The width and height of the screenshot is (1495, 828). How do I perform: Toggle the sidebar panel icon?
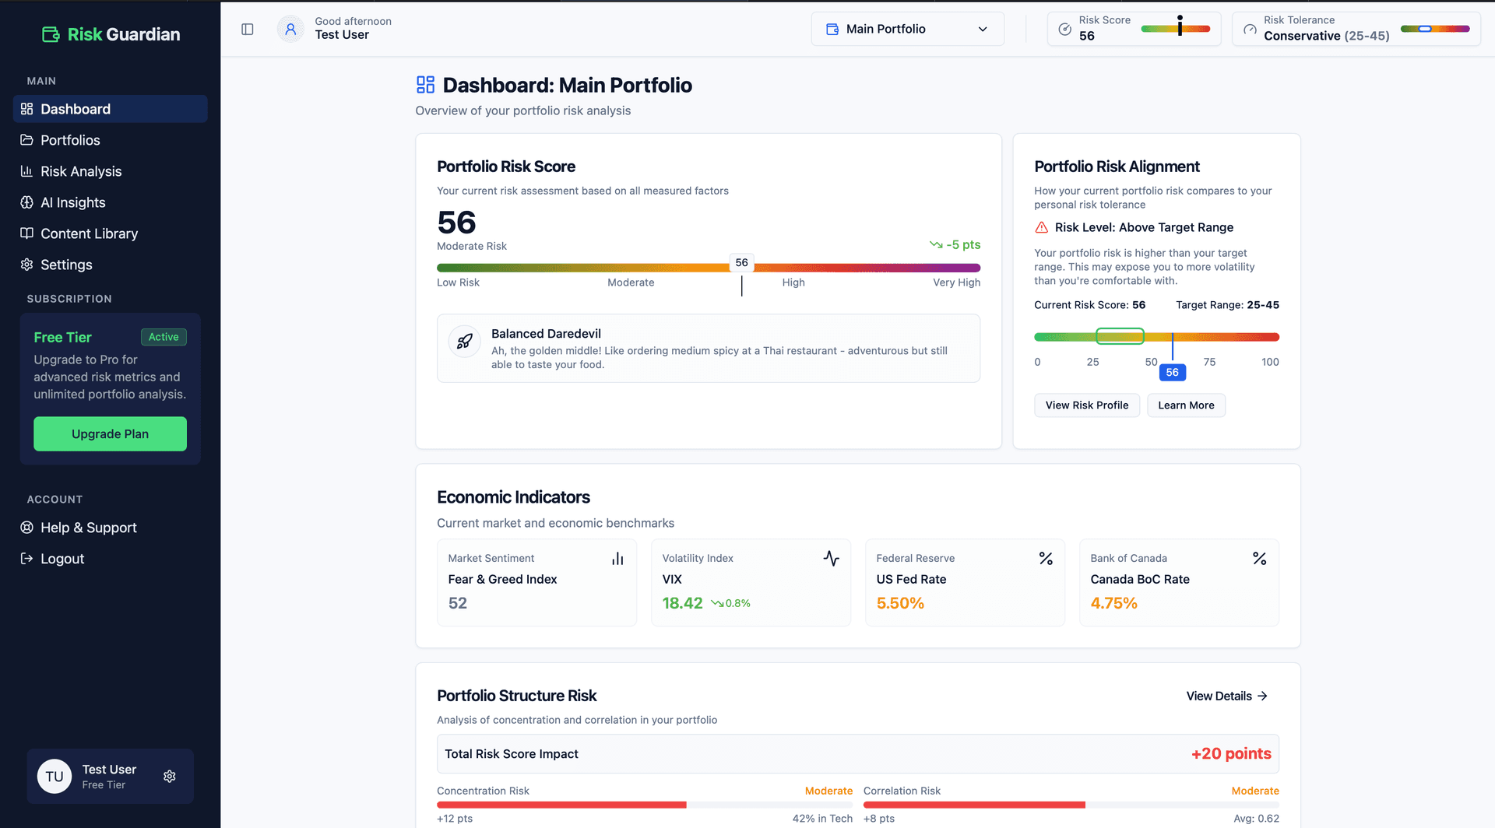(x=248, y=29)
